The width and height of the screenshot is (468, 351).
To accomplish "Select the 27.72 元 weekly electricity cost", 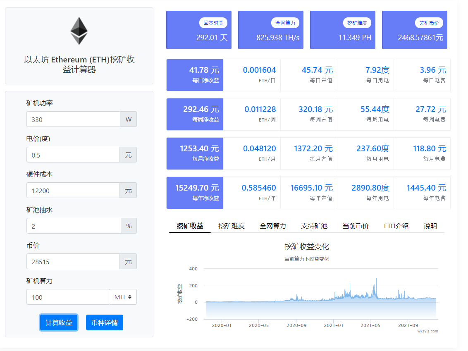I will click(x=431, y=110).
